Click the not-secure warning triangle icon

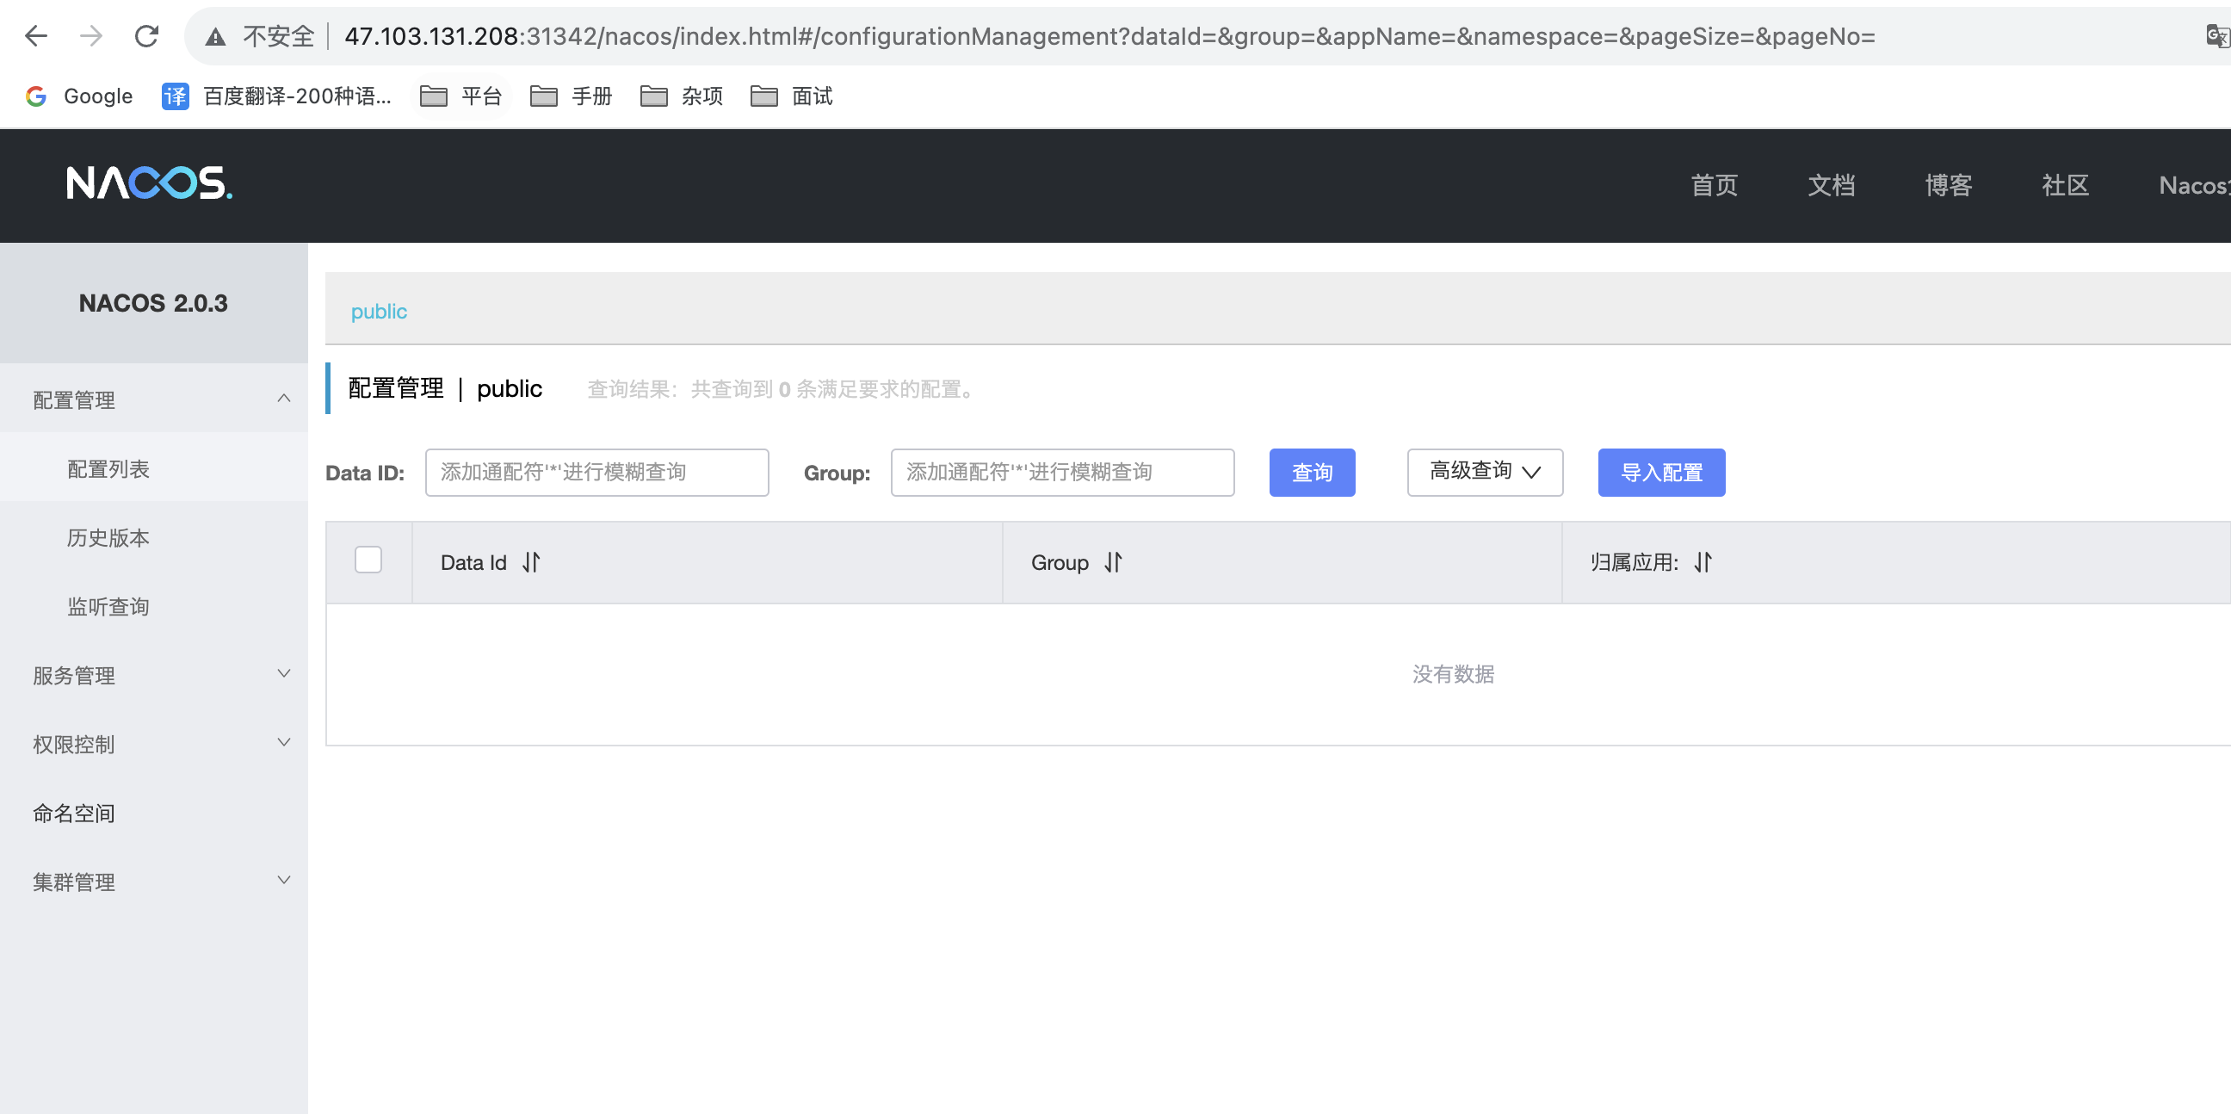point(215,36)
